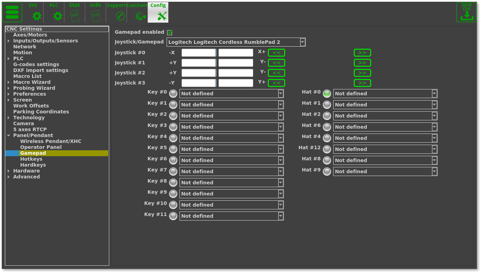This screenshot has width=480, height=272.
Task: Expand the Probing Wizard tree entry
Action: [x=8, y=88]
